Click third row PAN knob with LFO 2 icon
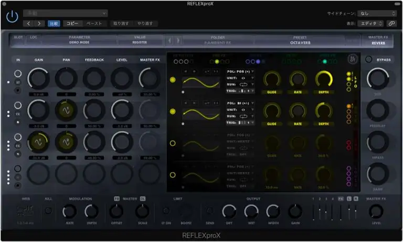The image size is (403, 242). point(66,142)
